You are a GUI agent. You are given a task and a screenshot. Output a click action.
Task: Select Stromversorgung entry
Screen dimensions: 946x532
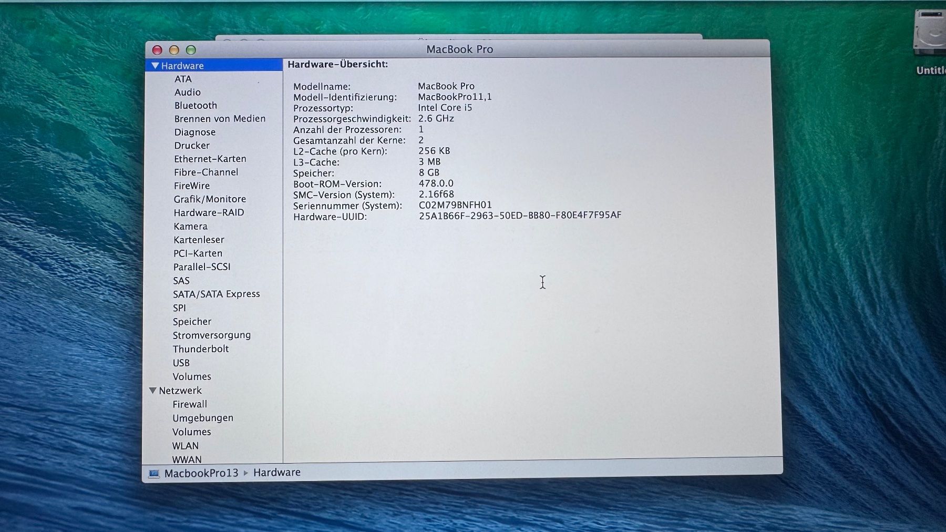tap(212, 335)
